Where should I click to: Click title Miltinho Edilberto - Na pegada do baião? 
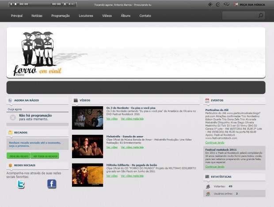click(132, 165)
